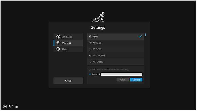197x111 pixels.
Task: Select the Wireless settings section
Action: [68, 43]
